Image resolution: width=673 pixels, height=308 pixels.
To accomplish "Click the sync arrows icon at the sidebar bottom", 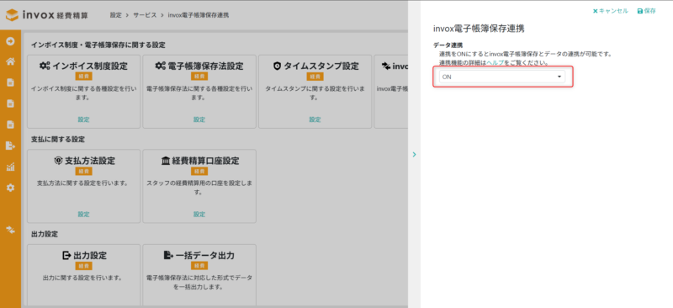I will (x=10, y=230).
